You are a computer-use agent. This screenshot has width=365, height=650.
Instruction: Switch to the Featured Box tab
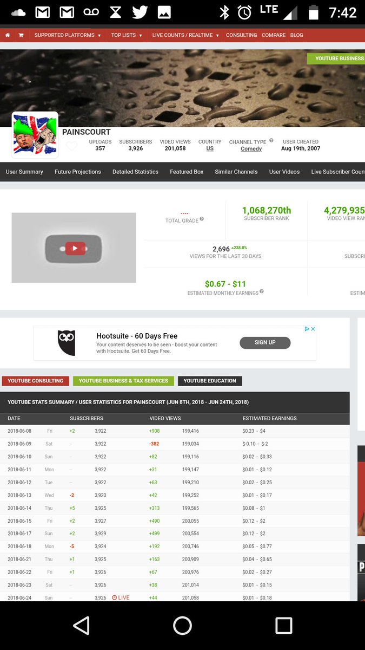pyautogui.click(x=187, y=172)
